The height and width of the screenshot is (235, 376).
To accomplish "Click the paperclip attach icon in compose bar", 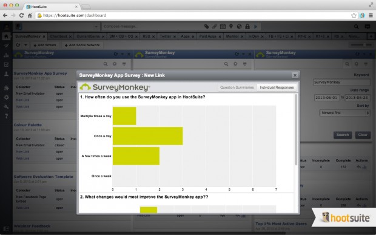I will click(214, 27).
